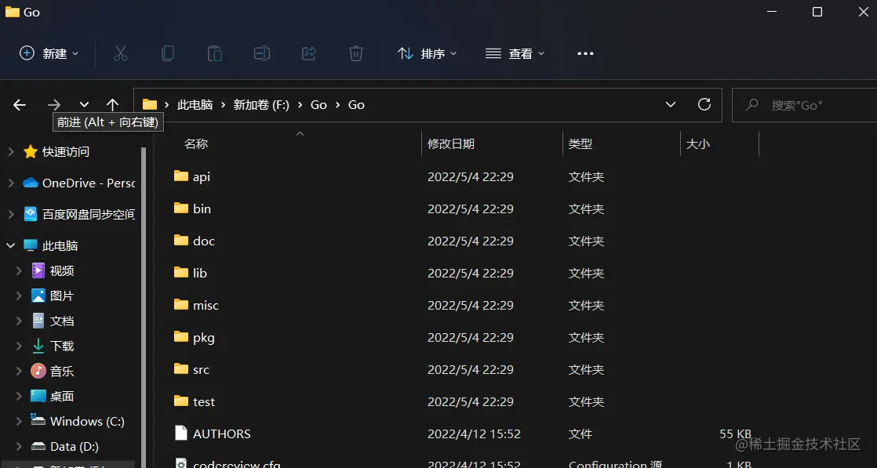Image resolution: width=877 pixels, height=468 pixels.
Task: Click the Delete trash icon
Action: click(355, 53)
